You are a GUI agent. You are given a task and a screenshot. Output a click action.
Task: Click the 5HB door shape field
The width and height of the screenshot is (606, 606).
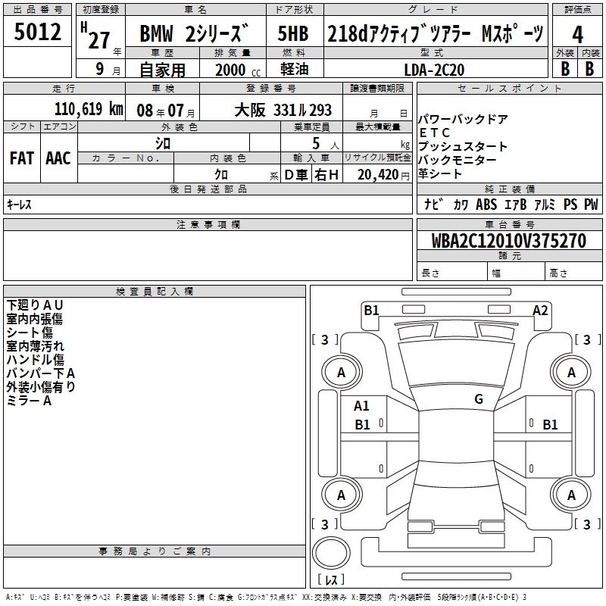coord(293,34)
